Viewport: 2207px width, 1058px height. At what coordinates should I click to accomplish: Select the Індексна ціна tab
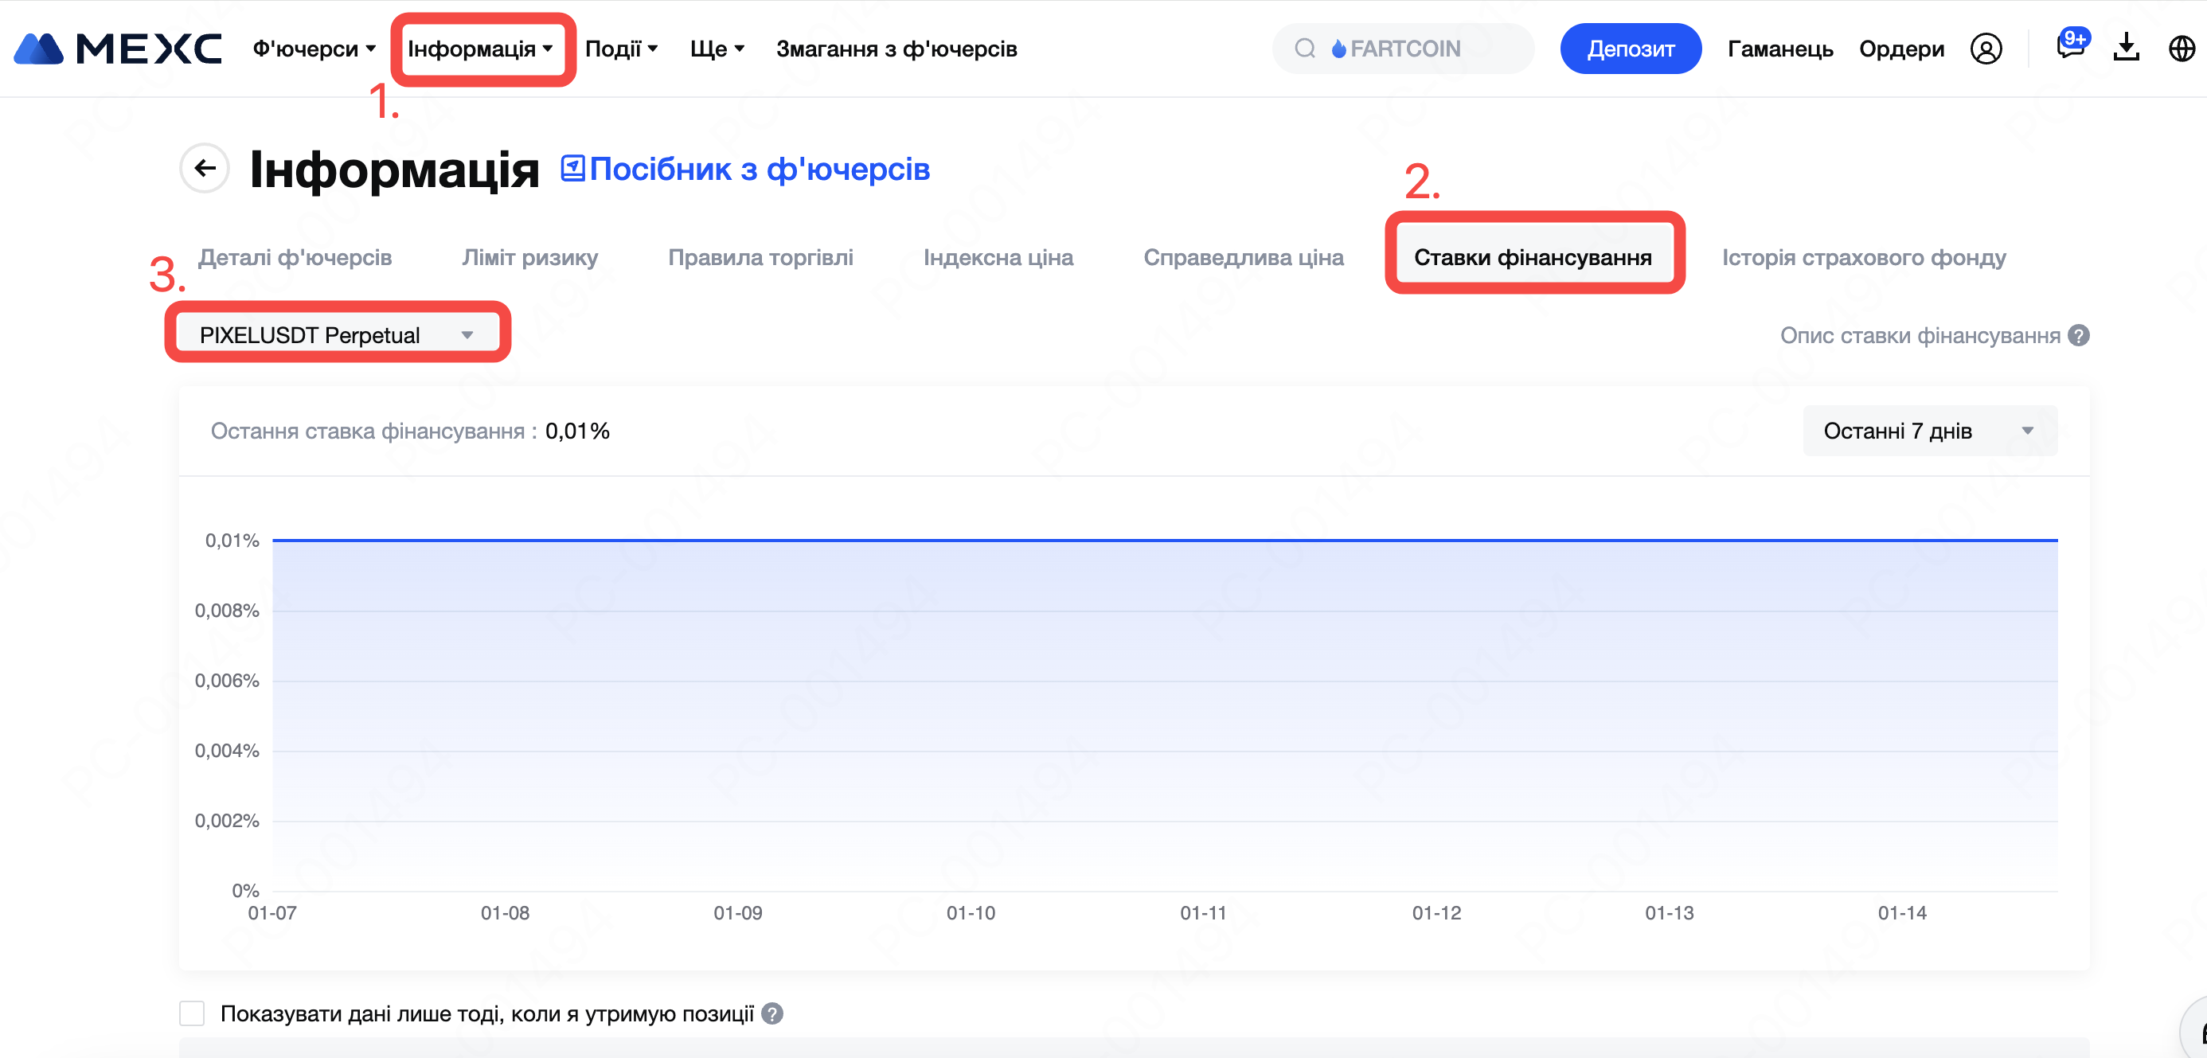(998, 258)
